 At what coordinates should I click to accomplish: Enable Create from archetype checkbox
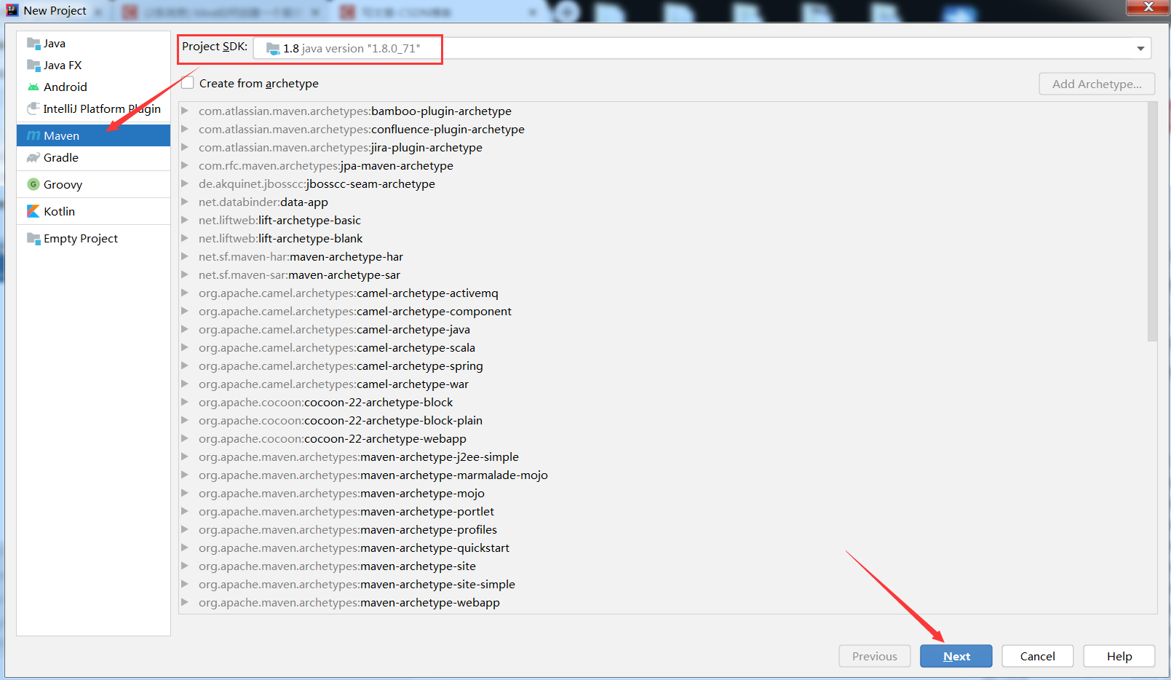click(188, 83)
